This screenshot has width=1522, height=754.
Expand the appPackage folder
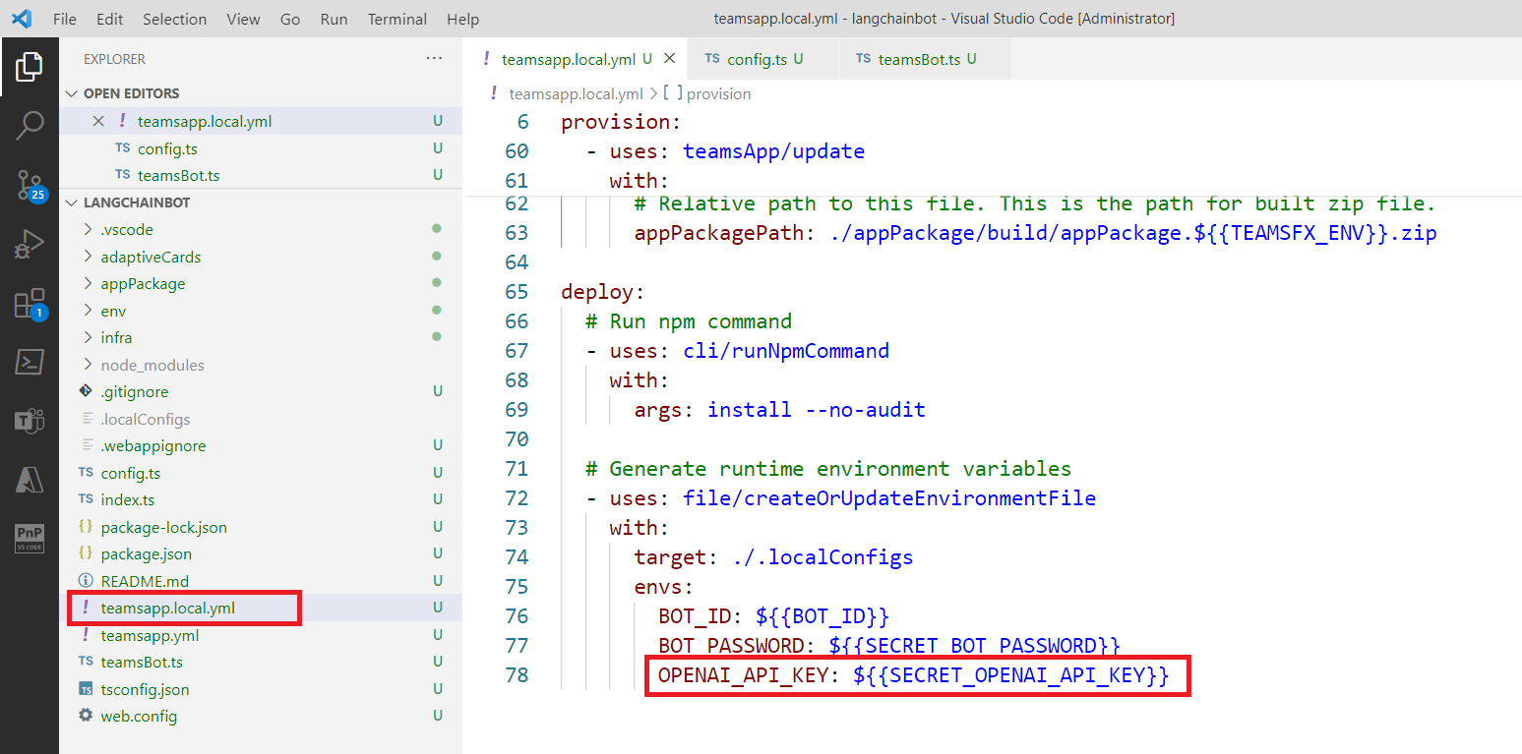(x=142, y=284)
